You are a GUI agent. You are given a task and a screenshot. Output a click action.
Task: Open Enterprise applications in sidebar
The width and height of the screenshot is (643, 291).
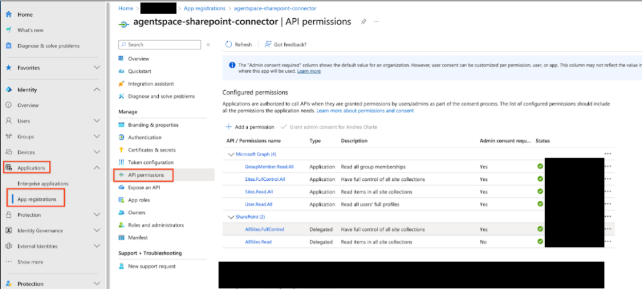click(43, 183)
